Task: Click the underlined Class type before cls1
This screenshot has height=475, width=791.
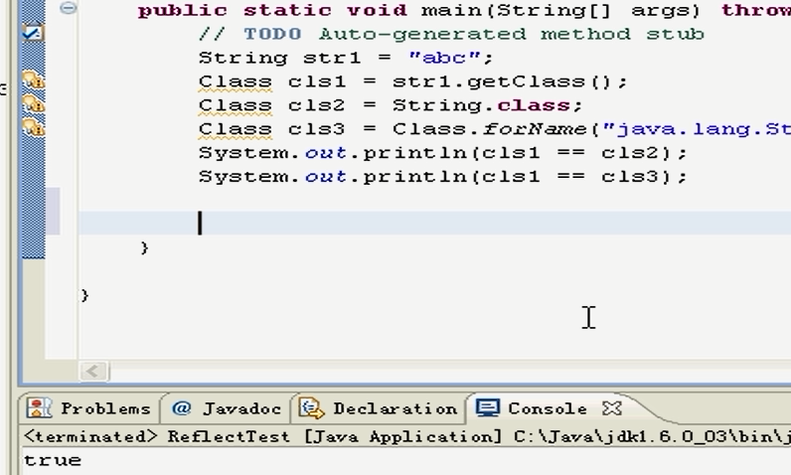Action: point(236,81)
